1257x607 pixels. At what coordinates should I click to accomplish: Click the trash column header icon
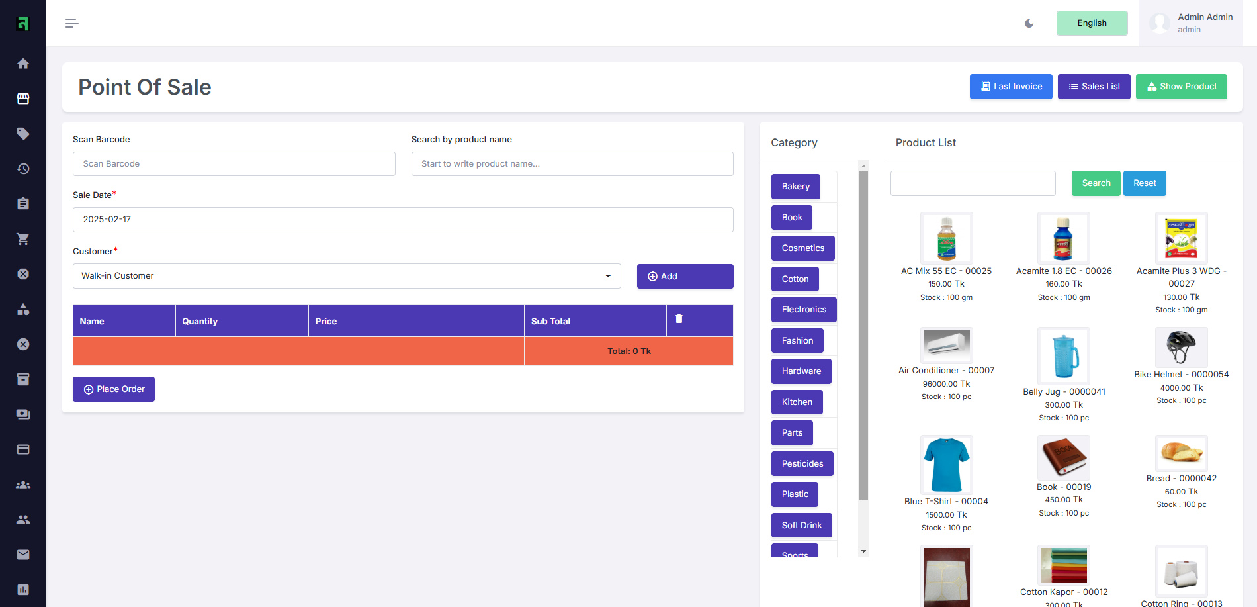[x=679, y=318]
